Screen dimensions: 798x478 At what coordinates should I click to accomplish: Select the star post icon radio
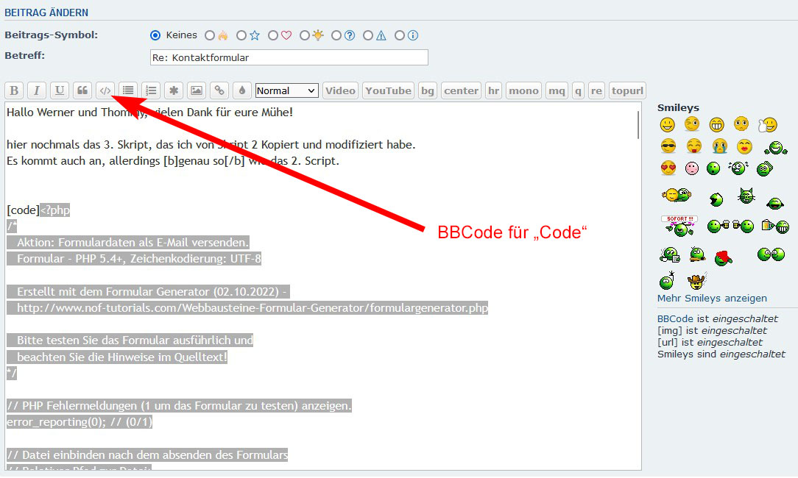click(x=241, y=35)
